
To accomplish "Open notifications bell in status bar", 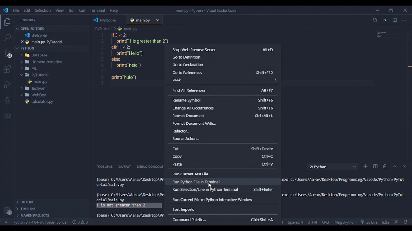I will point(406,222).
